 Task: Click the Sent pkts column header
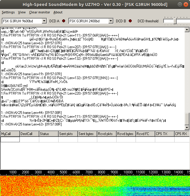pyautogui.click(x=68, y=134)
